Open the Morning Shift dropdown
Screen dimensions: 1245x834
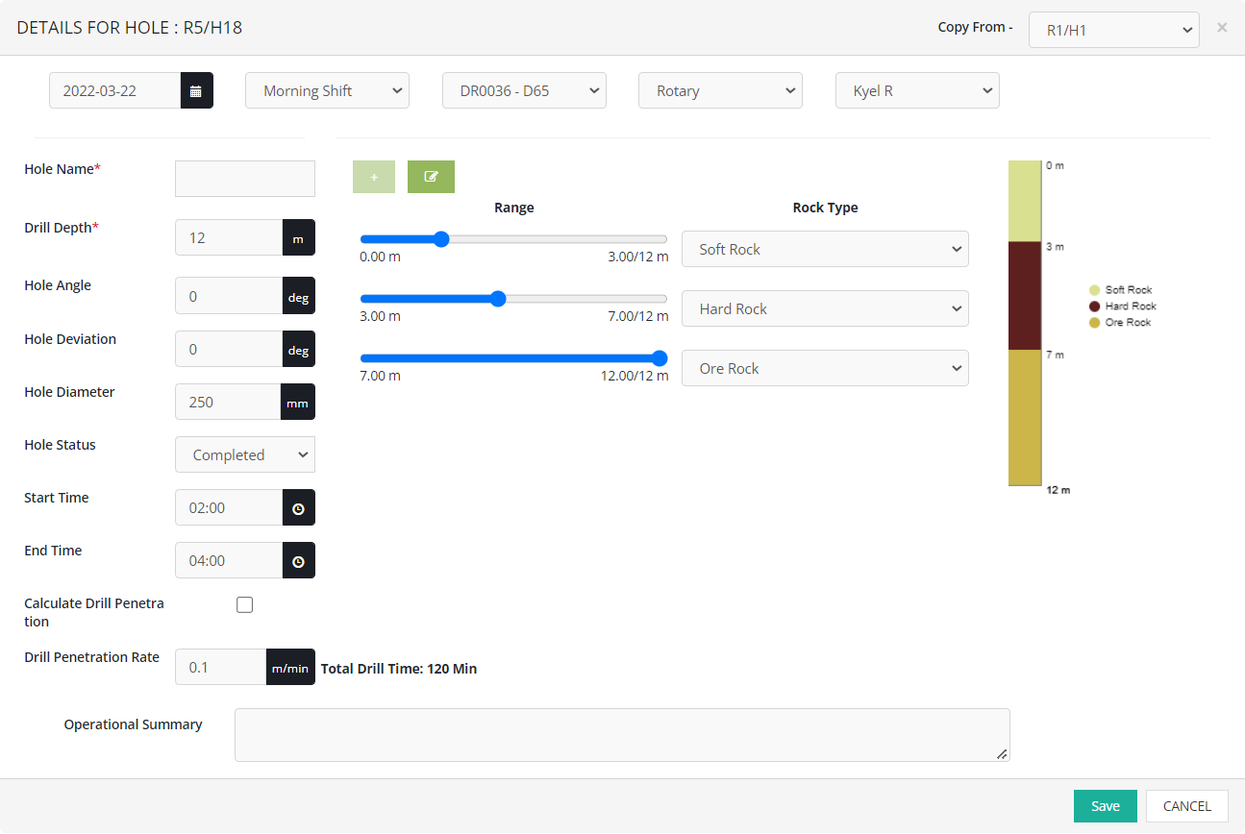point(328,91)
